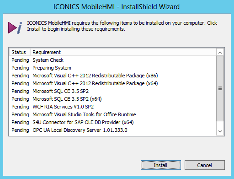This screenshot has height=179, width=234.
Task: Click the scrollbar up arrow
Action: [x=220, y=52]
